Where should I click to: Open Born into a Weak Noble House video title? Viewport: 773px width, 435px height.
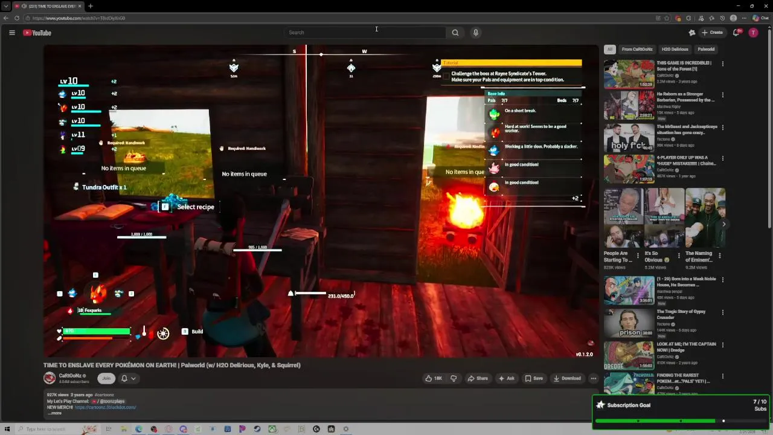(x=686, y=282)
